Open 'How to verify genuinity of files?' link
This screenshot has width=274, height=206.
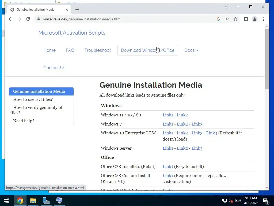coord(36,110)
